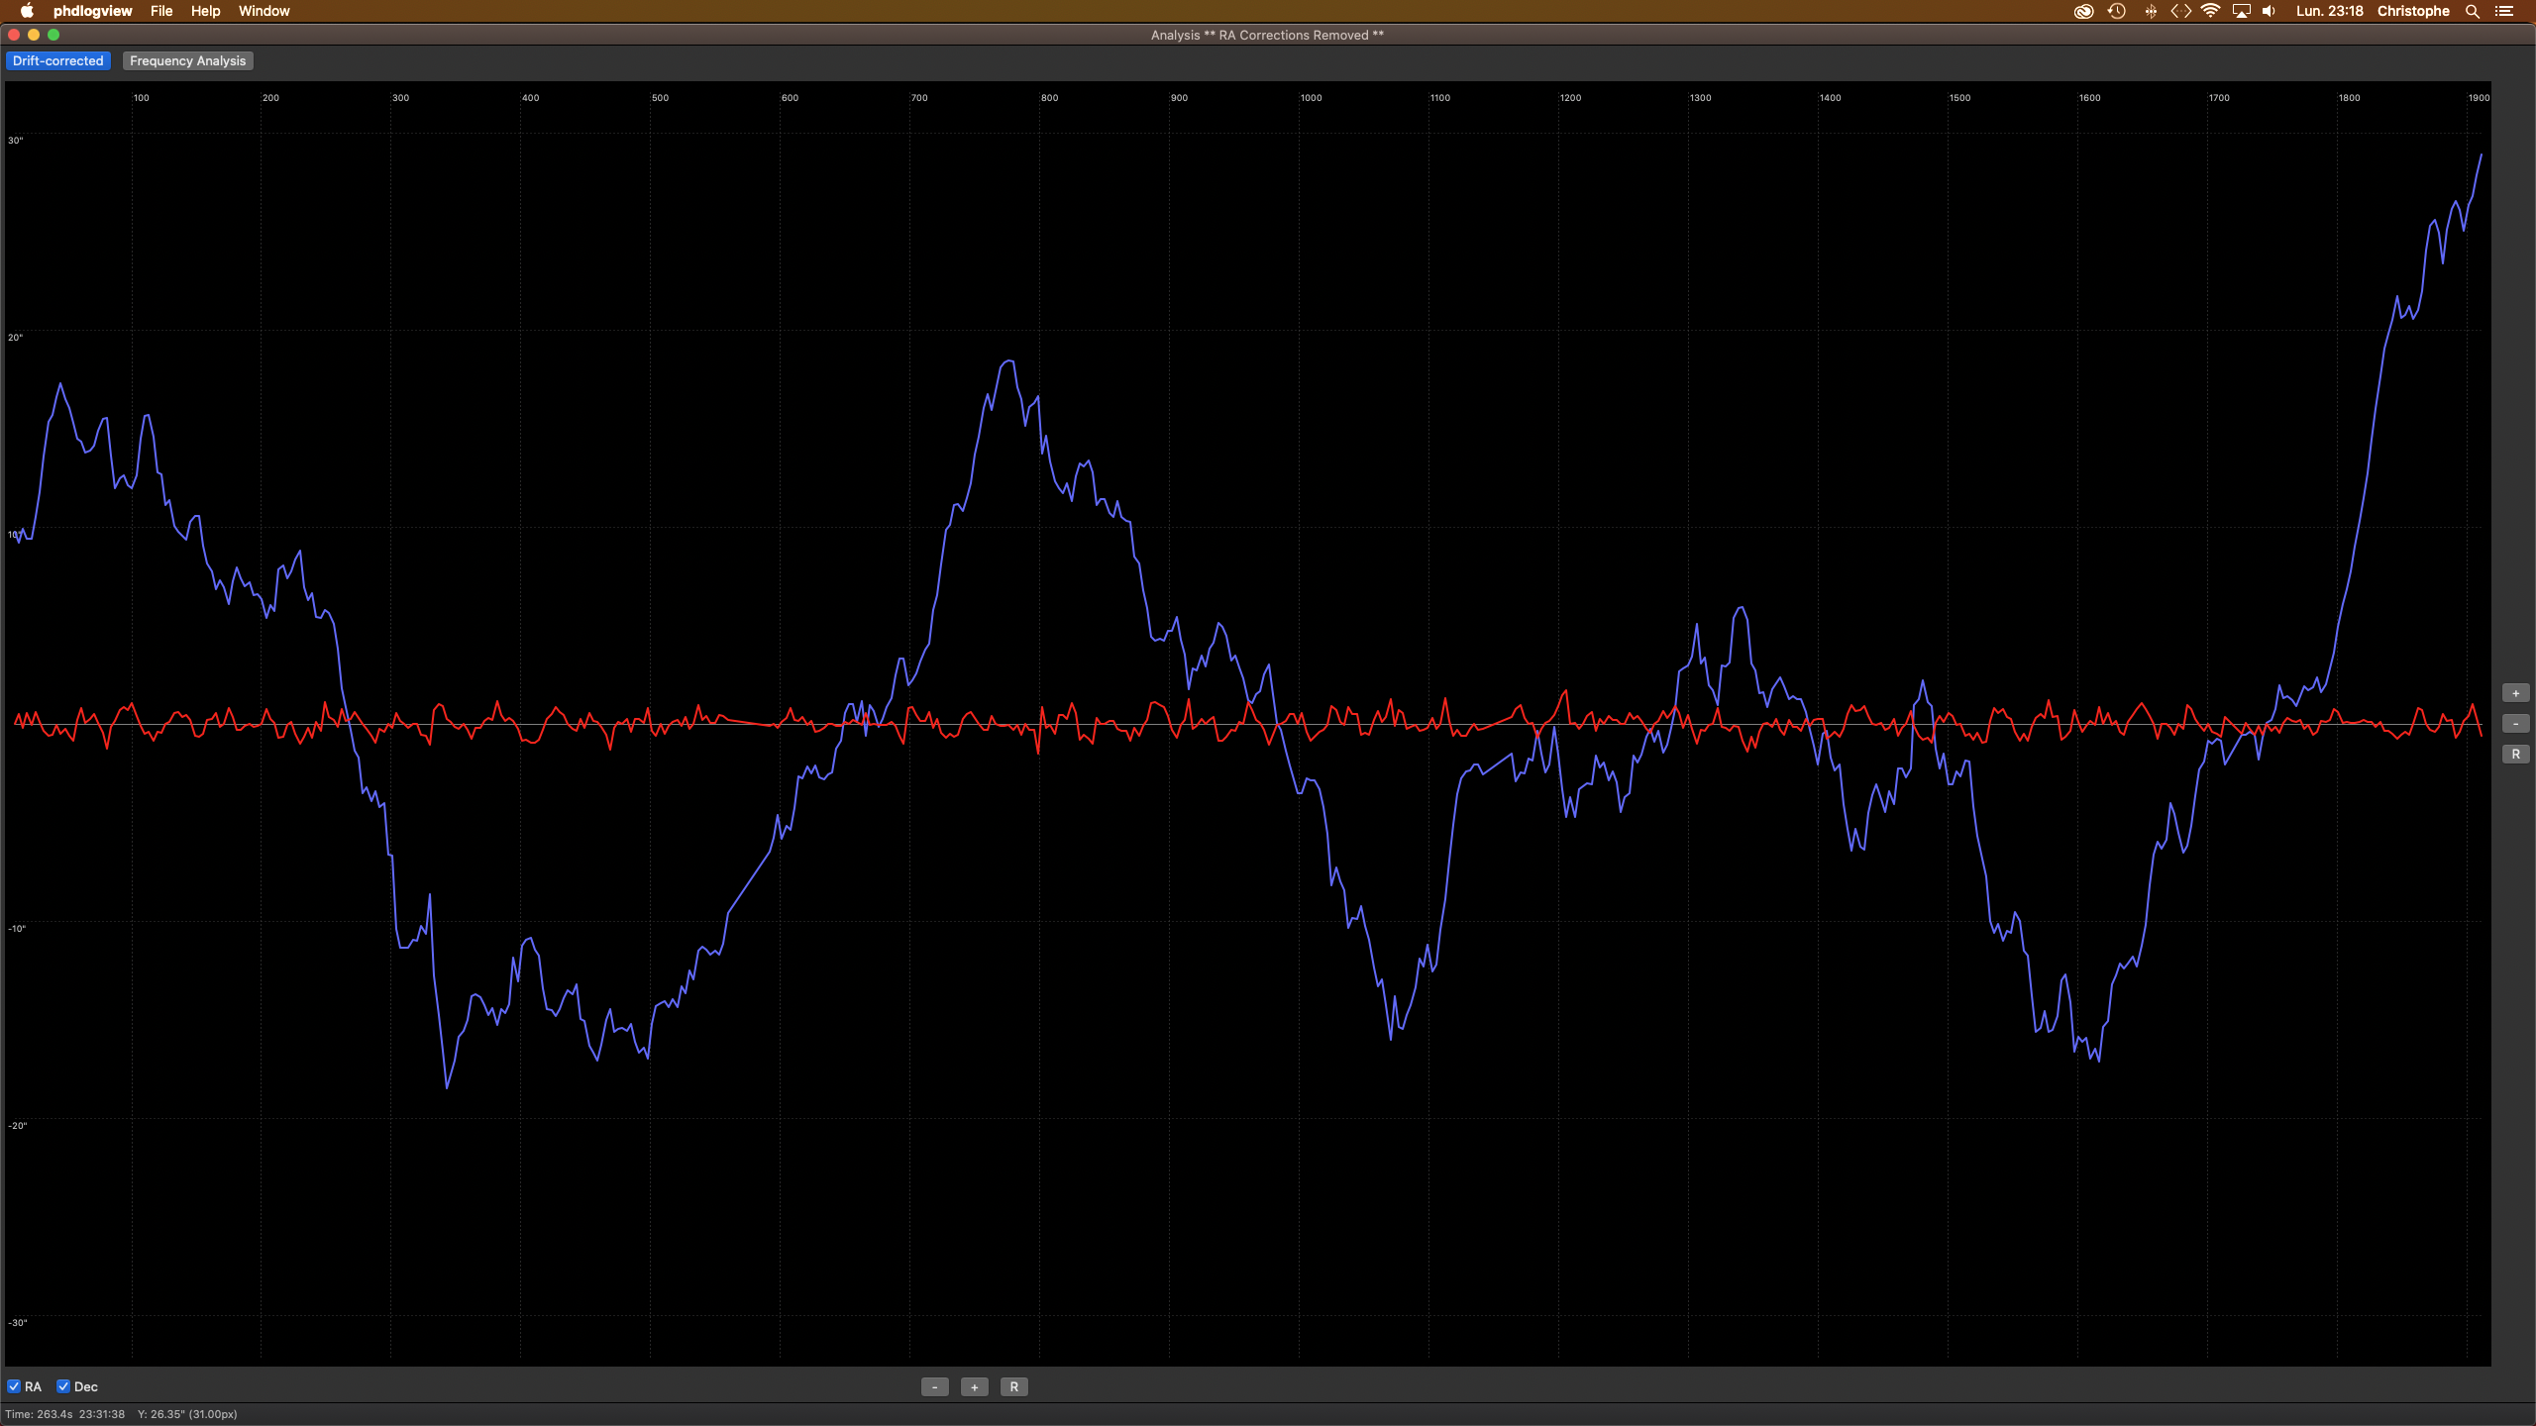Select the Drift-corrected tab
The width and height of the screenshot is (2536, 1426).
[57, 60]
